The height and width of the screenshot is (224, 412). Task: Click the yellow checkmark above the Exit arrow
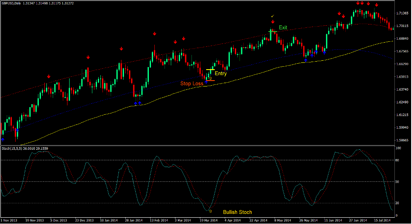point(272,16)
